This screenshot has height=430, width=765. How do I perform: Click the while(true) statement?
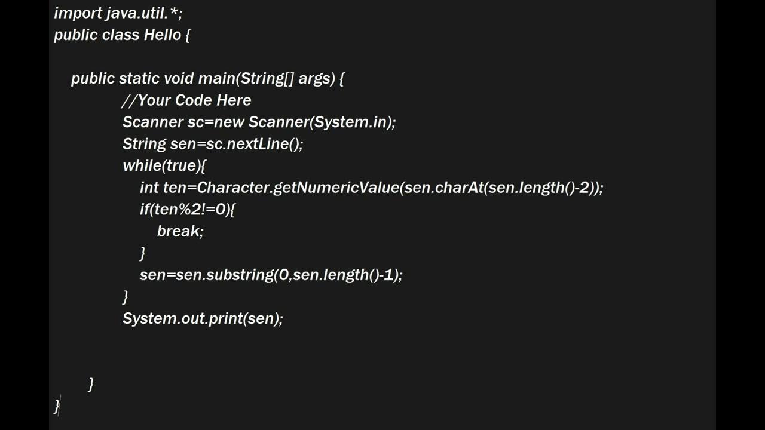(x=164, y=166)
